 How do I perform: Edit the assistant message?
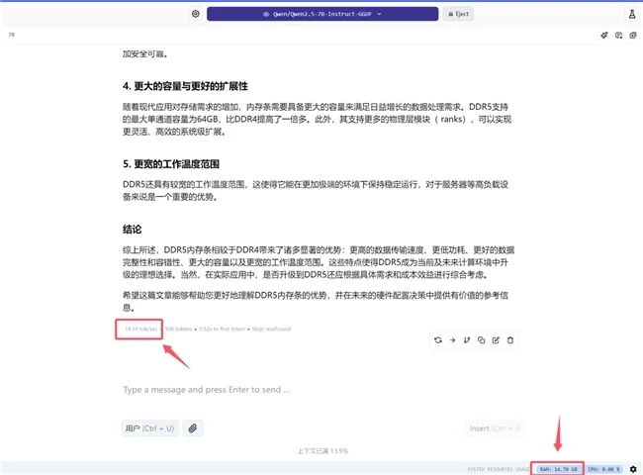tap(496, 340)
